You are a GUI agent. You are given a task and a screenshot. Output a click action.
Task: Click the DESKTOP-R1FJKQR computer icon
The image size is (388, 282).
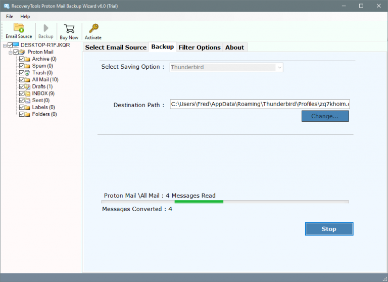click(16, 45)
